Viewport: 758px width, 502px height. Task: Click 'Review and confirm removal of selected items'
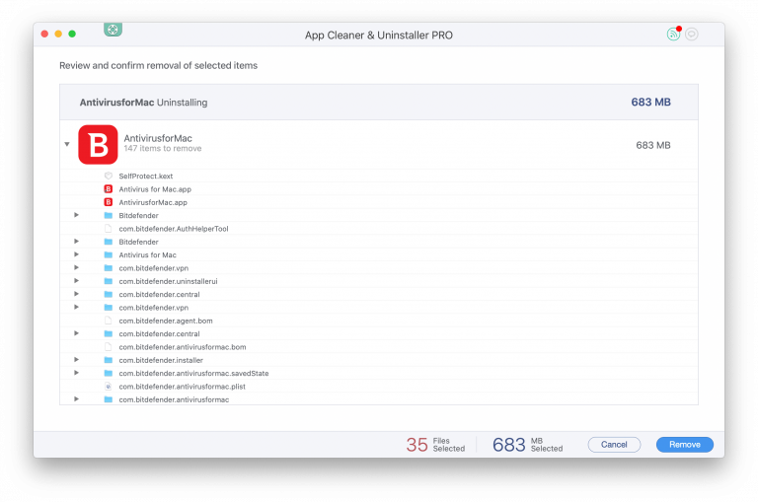[x=159, y=65]
